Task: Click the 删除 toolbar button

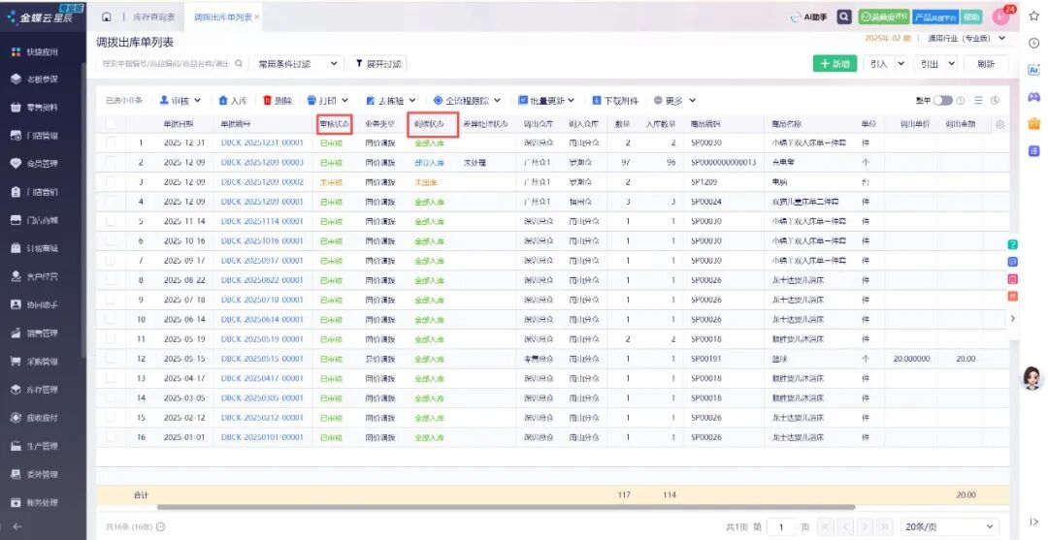Action: click(x=278, y=101)
